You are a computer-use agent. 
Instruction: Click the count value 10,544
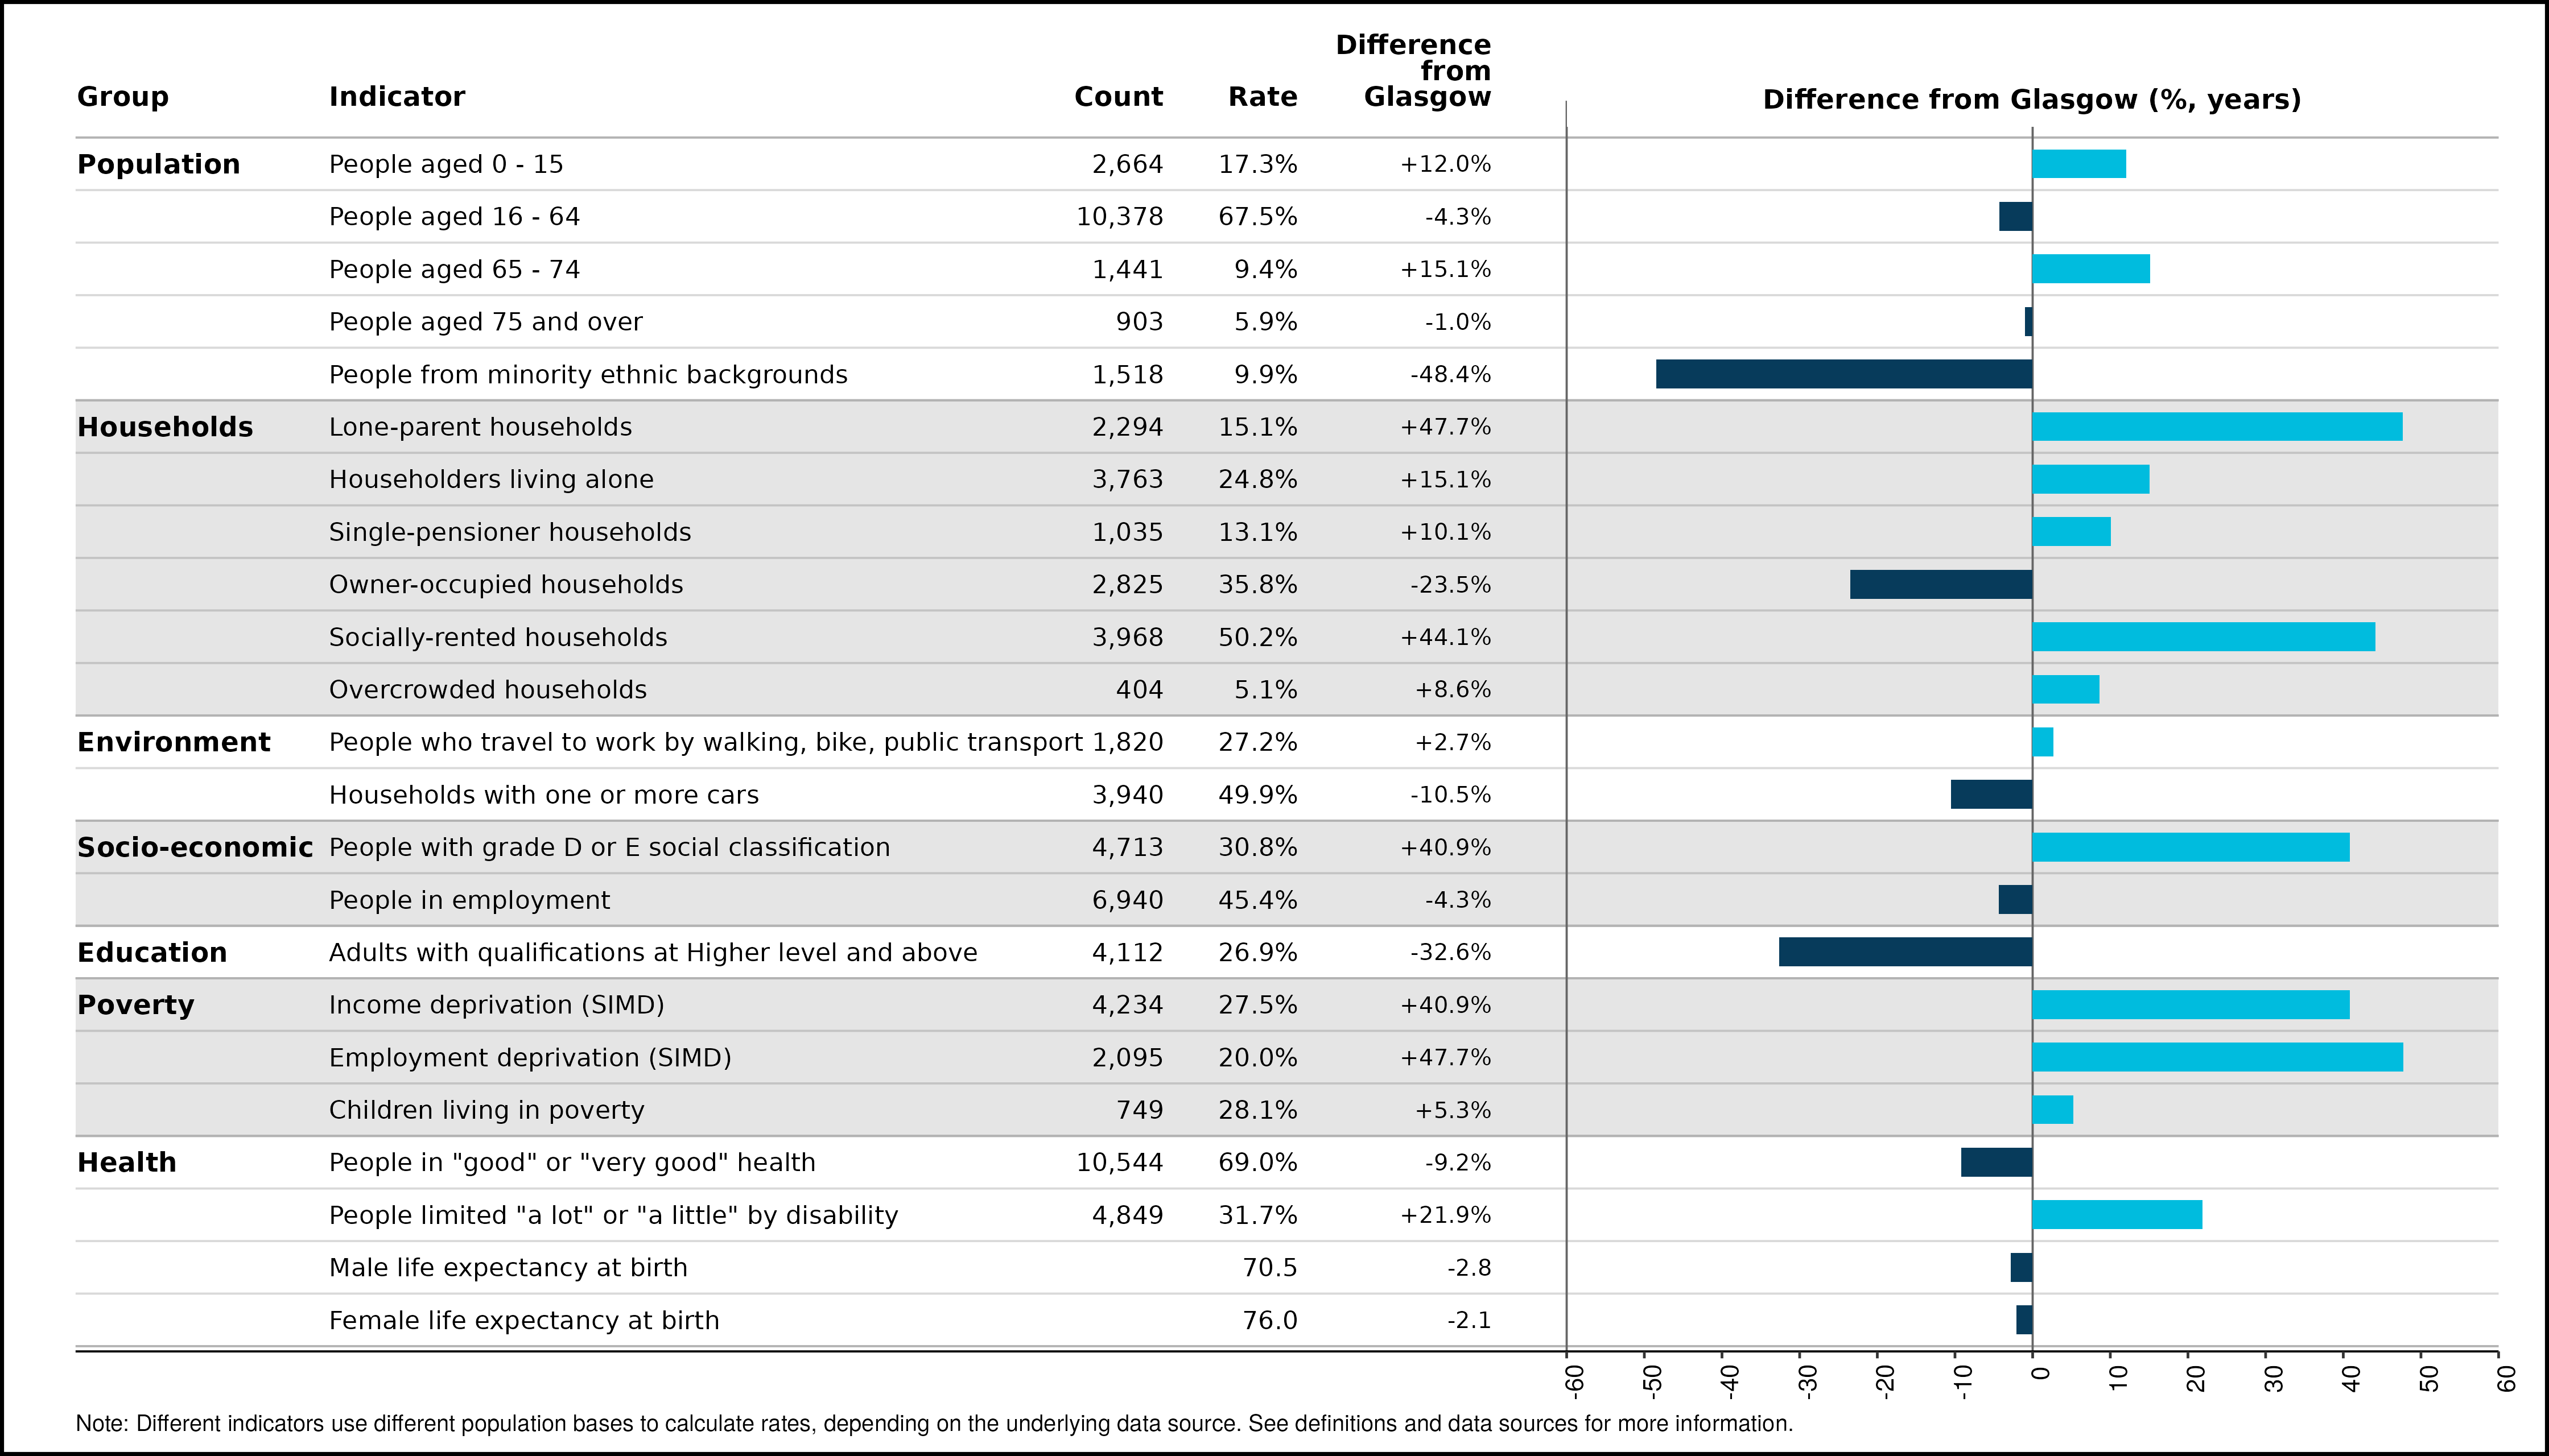[1119, 1163]
